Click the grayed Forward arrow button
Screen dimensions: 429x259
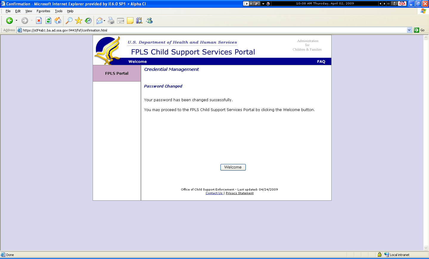25,21
